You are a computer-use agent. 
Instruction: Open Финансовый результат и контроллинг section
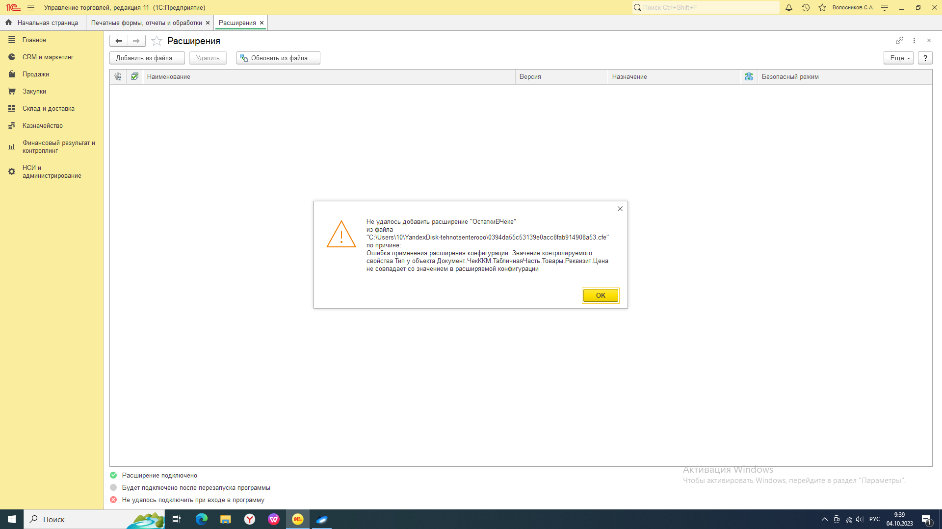[x=52, y=147]
